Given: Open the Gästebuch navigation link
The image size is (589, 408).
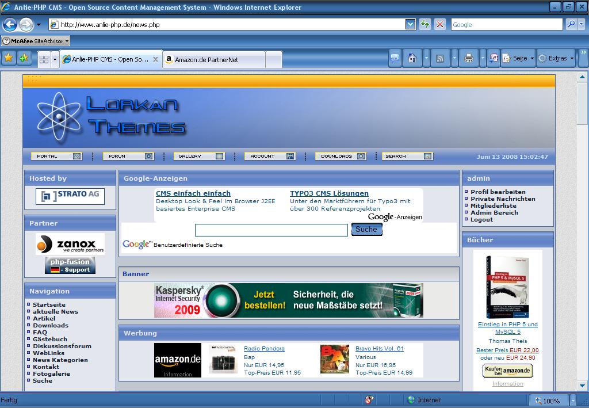Looking at the screenshot, I should [50, 339].
